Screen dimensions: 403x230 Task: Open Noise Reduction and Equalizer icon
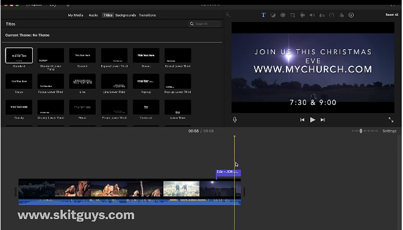322,15
